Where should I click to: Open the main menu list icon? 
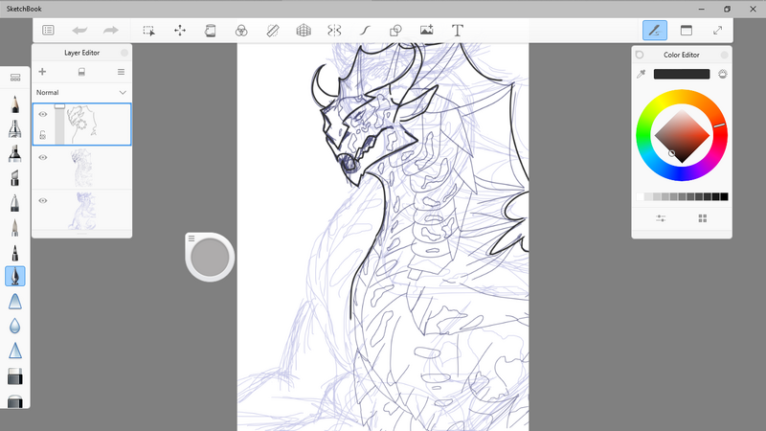pos(48,31)
